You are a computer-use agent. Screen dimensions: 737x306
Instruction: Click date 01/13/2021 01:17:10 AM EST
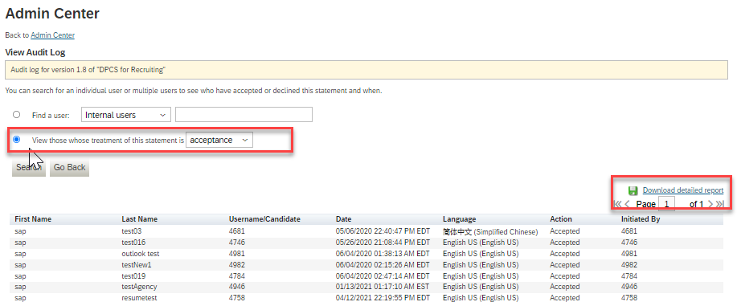pyautogui.click(x=383, y=287)
